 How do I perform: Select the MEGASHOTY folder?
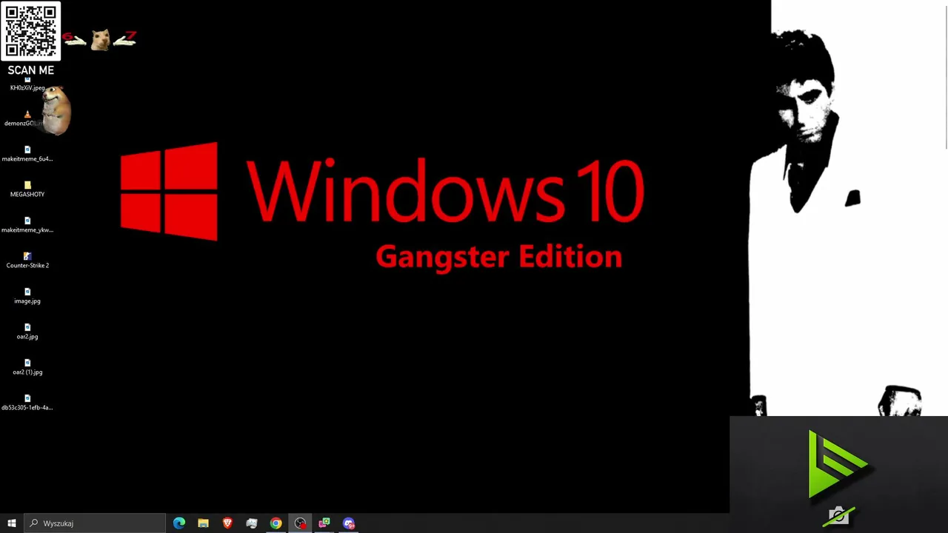coord(27,190)
